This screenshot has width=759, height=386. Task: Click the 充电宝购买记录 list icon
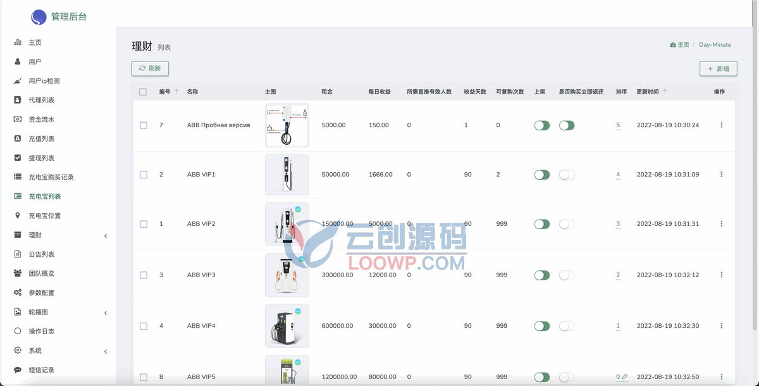coord(18,177)
